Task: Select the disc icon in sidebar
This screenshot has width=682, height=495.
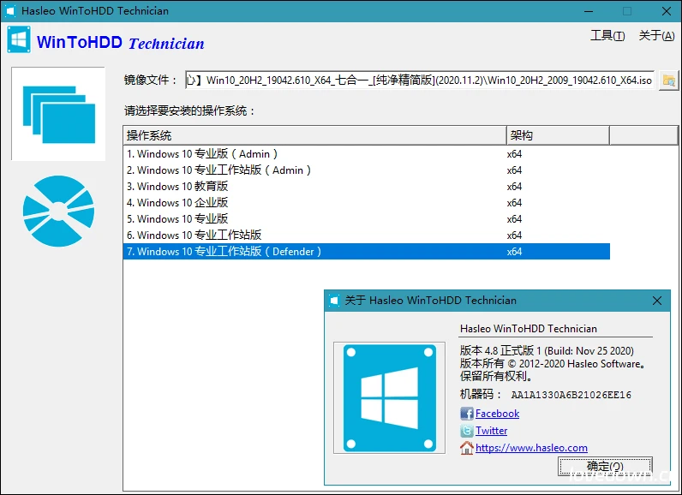Action: [59, 211]
